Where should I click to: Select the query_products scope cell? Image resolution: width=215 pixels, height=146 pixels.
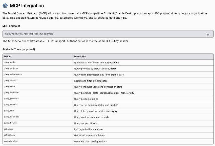[38, 99]
